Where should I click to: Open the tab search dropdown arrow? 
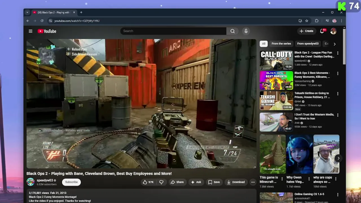[x=27, y=12]
